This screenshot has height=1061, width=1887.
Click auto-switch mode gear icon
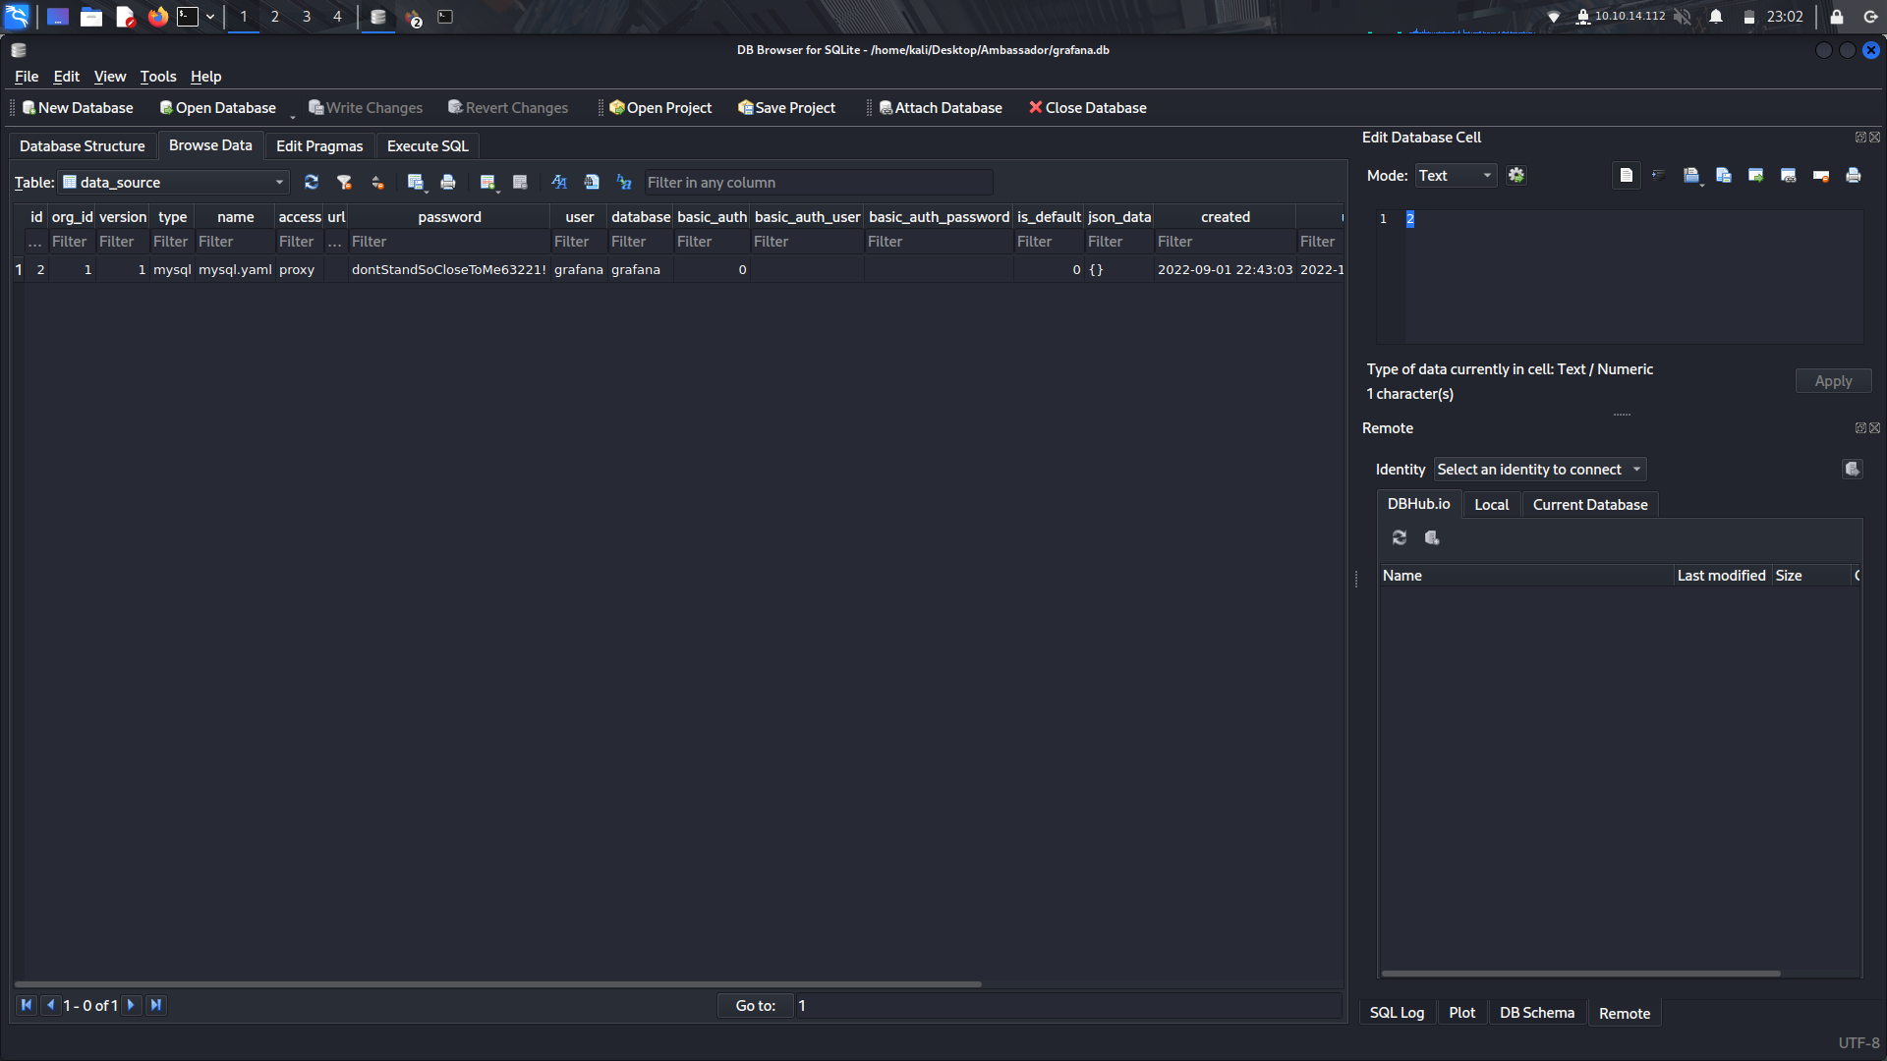point(1516,175)
